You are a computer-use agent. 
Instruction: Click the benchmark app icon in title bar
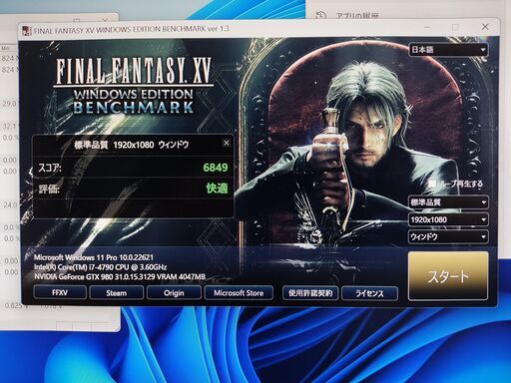click(x=27, y=31)
